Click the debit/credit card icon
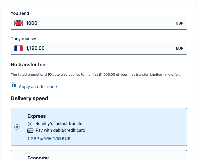The width and height of the screenshot is (198, 159). 30,130
